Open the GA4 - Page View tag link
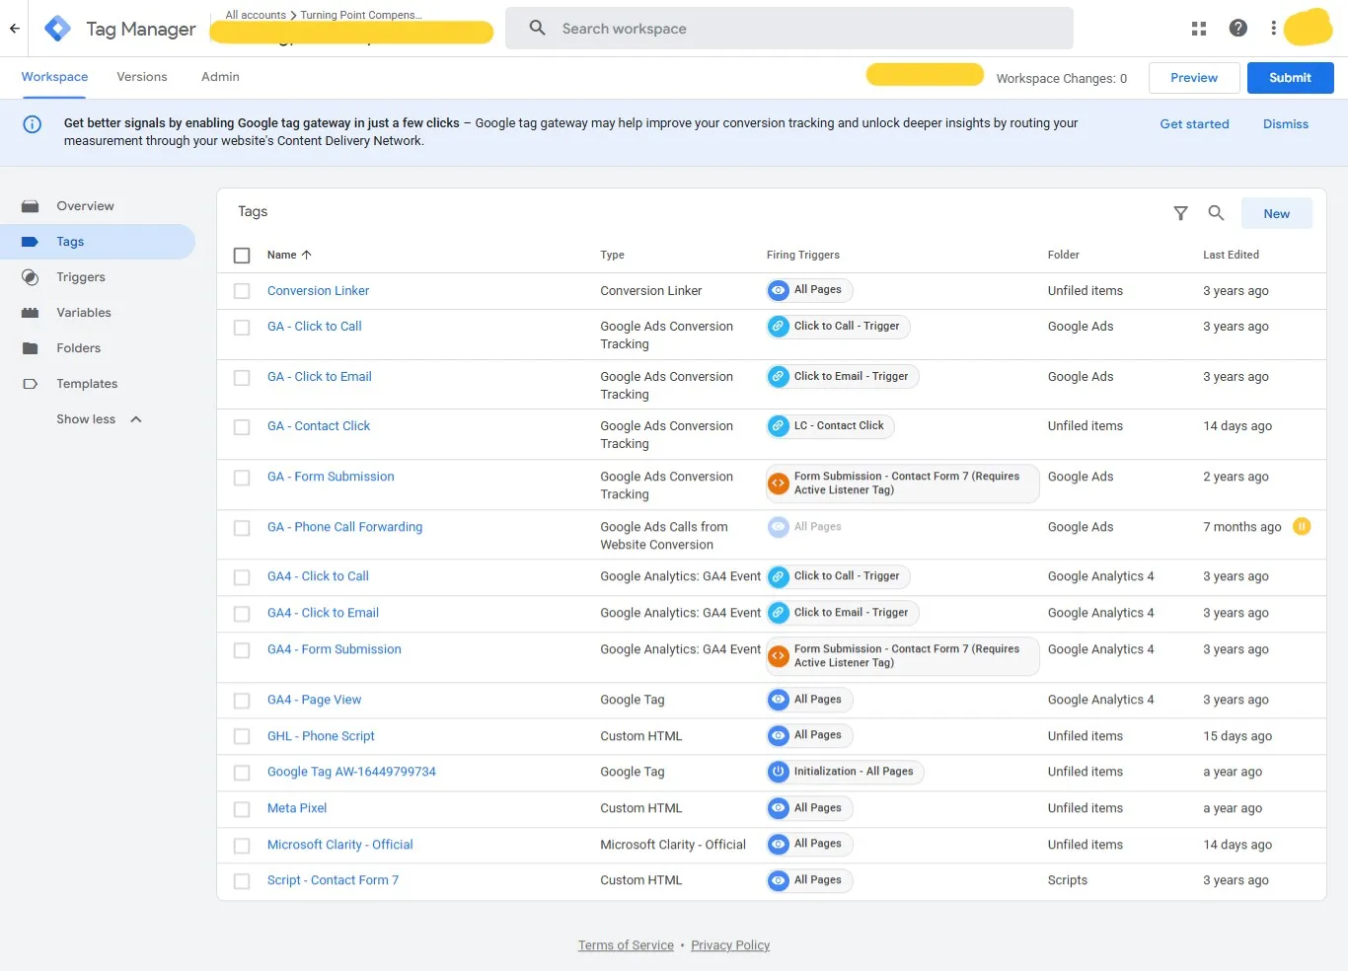Screen dimensions: 1348x971 pos(314,700)
